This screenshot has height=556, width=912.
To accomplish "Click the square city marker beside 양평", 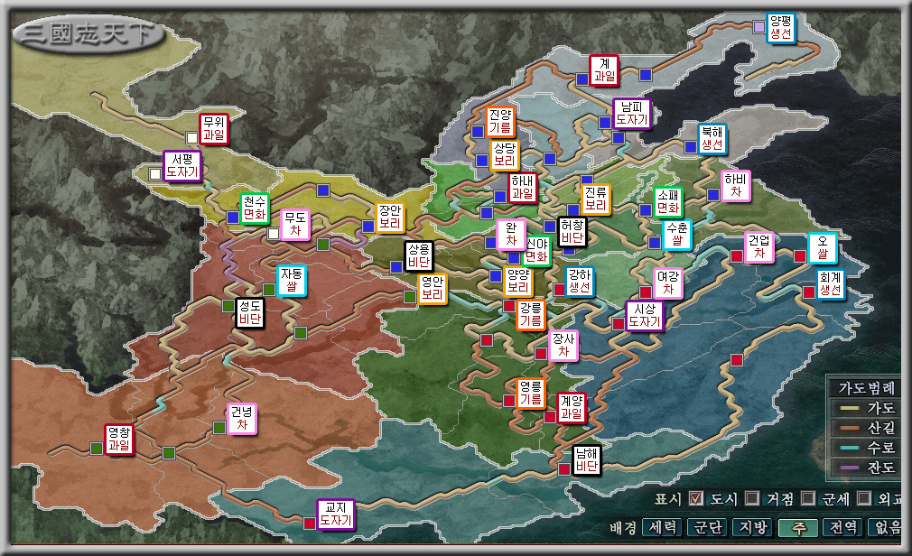I will click(759, 27).
